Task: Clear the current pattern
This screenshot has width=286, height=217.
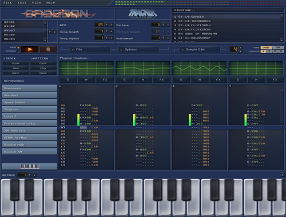Action: (x=43, y=63)
